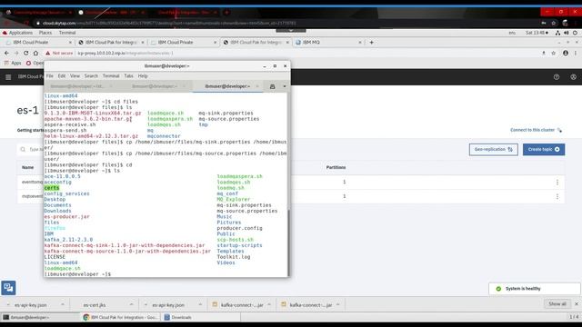Click the Not secure warning icon

pyautogui.click(x=48, y=53)
